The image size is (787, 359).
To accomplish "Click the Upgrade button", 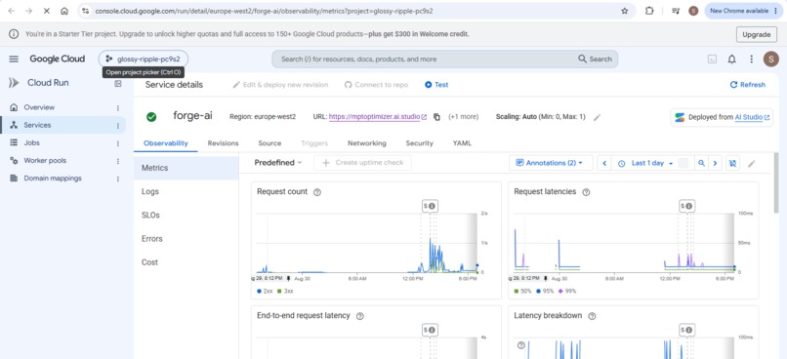I will (756, 34).
